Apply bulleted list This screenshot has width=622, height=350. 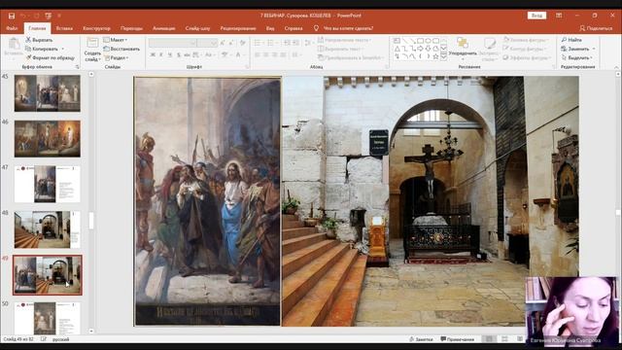258,43
